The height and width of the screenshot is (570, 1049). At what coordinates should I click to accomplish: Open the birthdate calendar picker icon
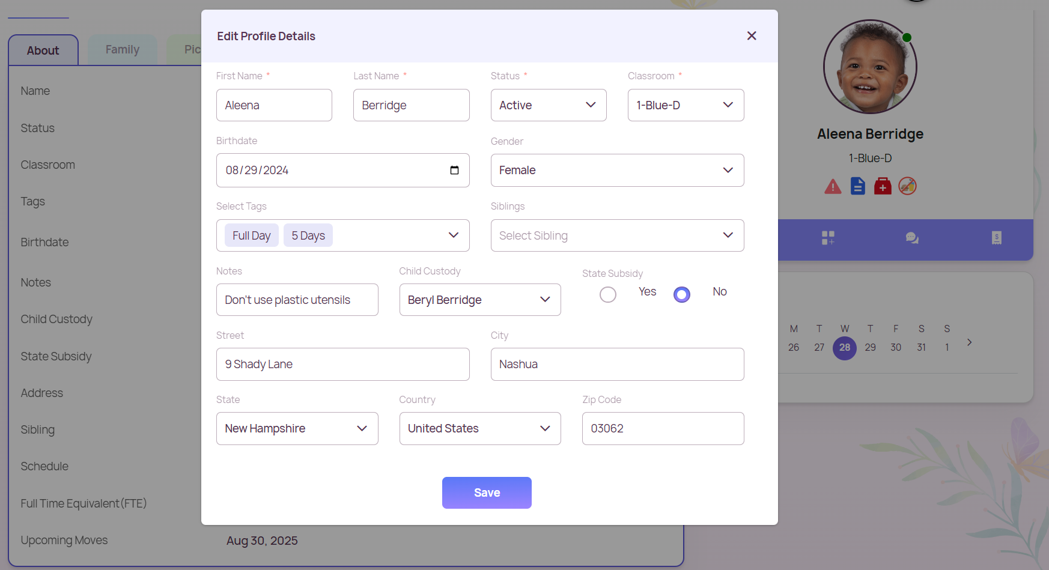coord(454,171)
